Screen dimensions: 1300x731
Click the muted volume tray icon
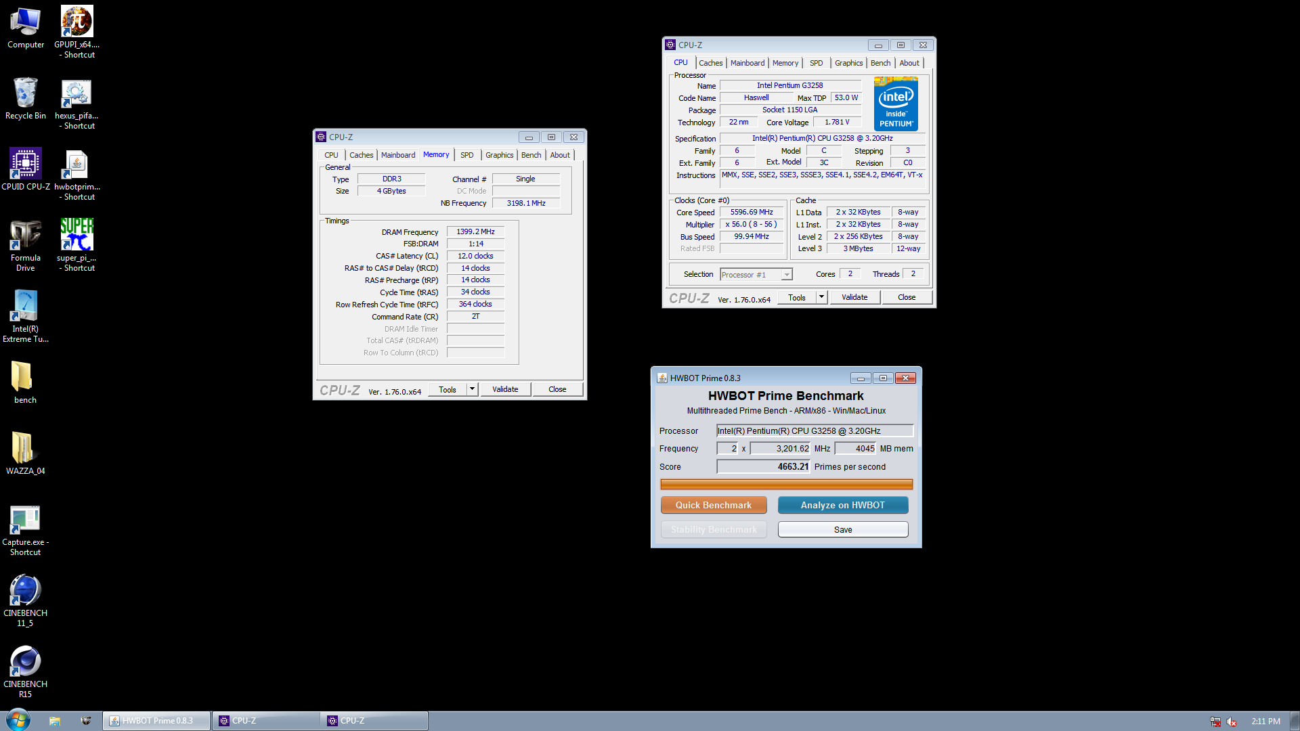click(x=1232, y=722)
